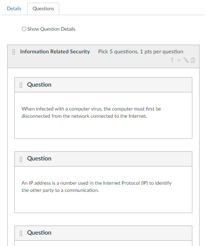Click the third Question header title
This screenshot has height=246, width=206.
pyautogui.click(x=39, y=233)
